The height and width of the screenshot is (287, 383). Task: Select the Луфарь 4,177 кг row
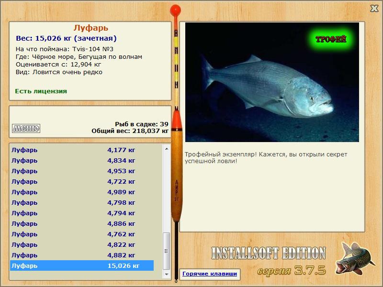pos(82,150)
